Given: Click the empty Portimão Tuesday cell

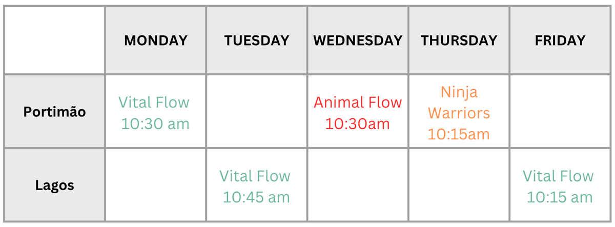Looking at the screenshot, I should (257, 112).
